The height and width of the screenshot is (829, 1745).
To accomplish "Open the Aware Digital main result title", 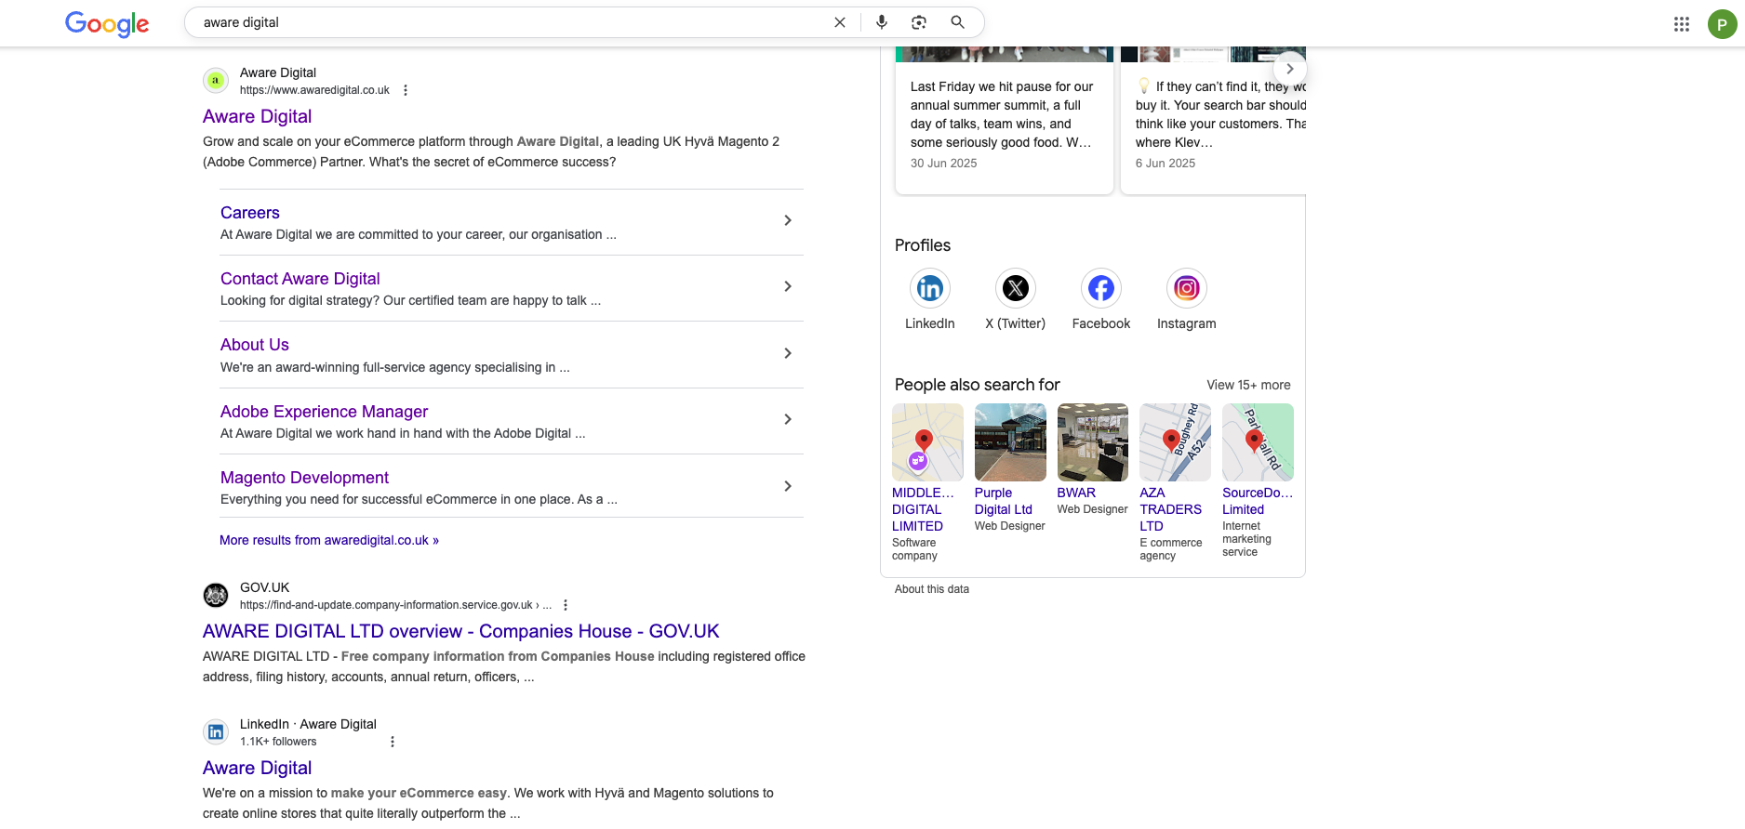I will pos(257,116).
